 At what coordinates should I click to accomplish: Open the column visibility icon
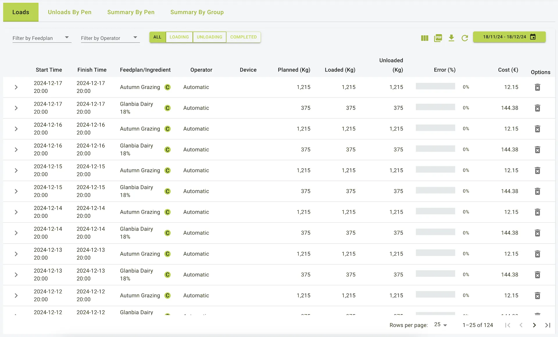(x=425, y=38)
